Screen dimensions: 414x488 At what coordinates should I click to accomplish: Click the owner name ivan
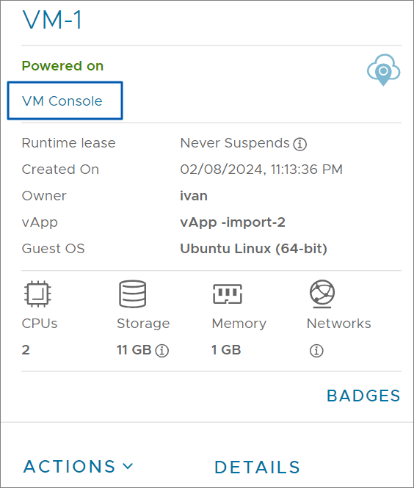[194, 196]
